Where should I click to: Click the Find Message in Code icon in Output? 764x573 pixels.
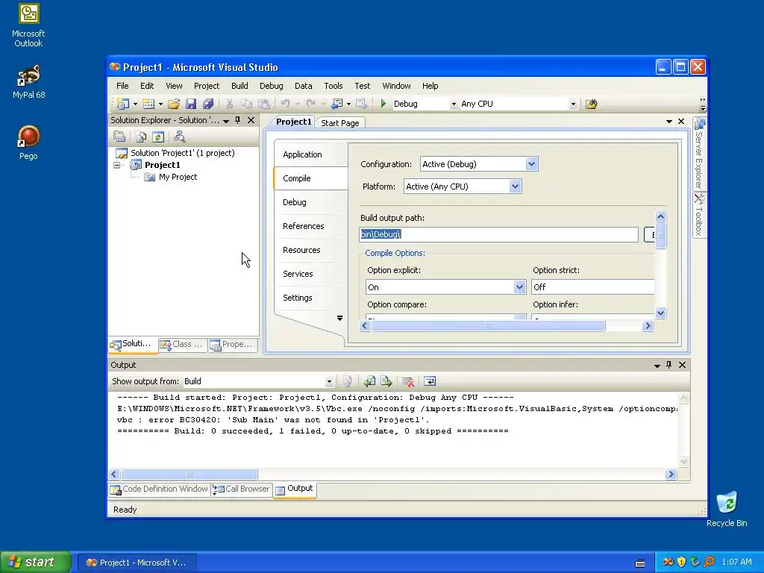click(x=348, y=381)
